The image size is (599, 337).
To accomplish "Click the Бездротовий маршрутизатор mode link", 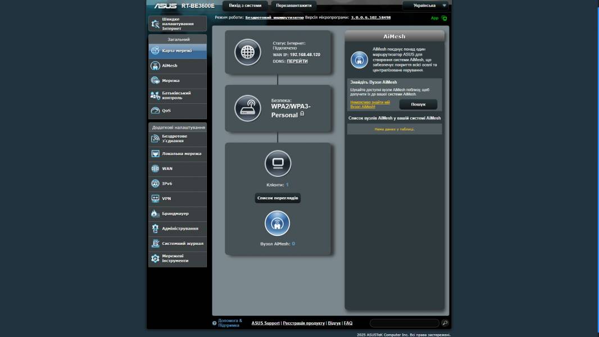I will (x=274, y=17).
